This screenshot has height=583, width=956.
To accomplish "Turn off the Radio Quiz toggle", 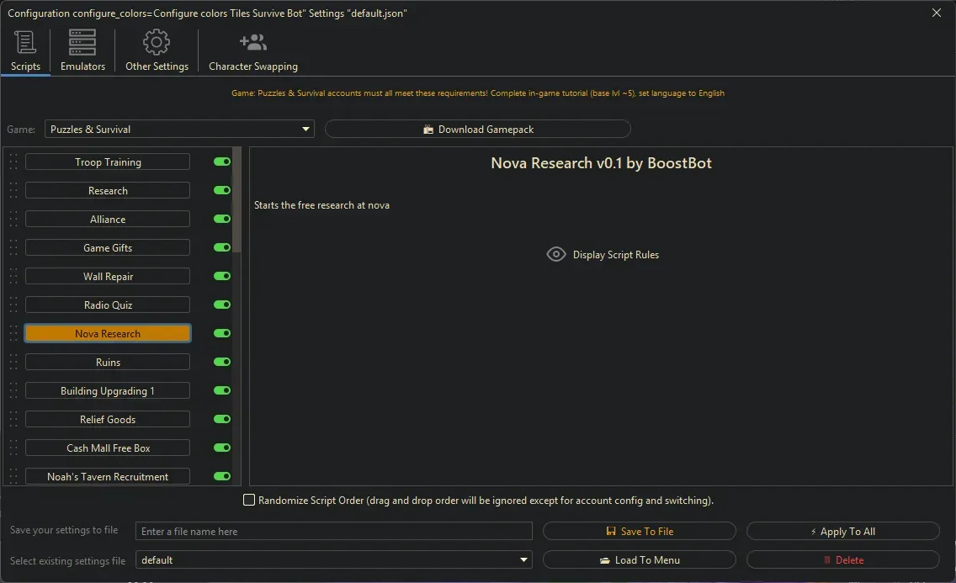I will (x=221, y=305).
